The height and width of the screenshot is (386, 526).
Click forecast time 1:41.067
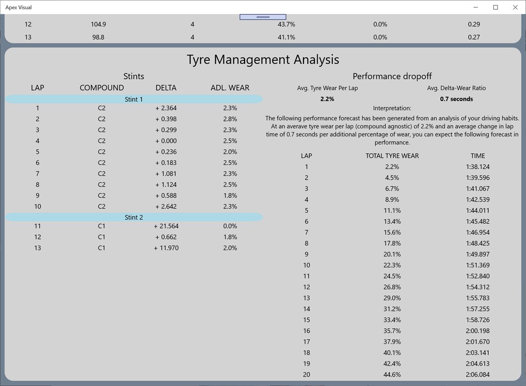tap(477, 189)
